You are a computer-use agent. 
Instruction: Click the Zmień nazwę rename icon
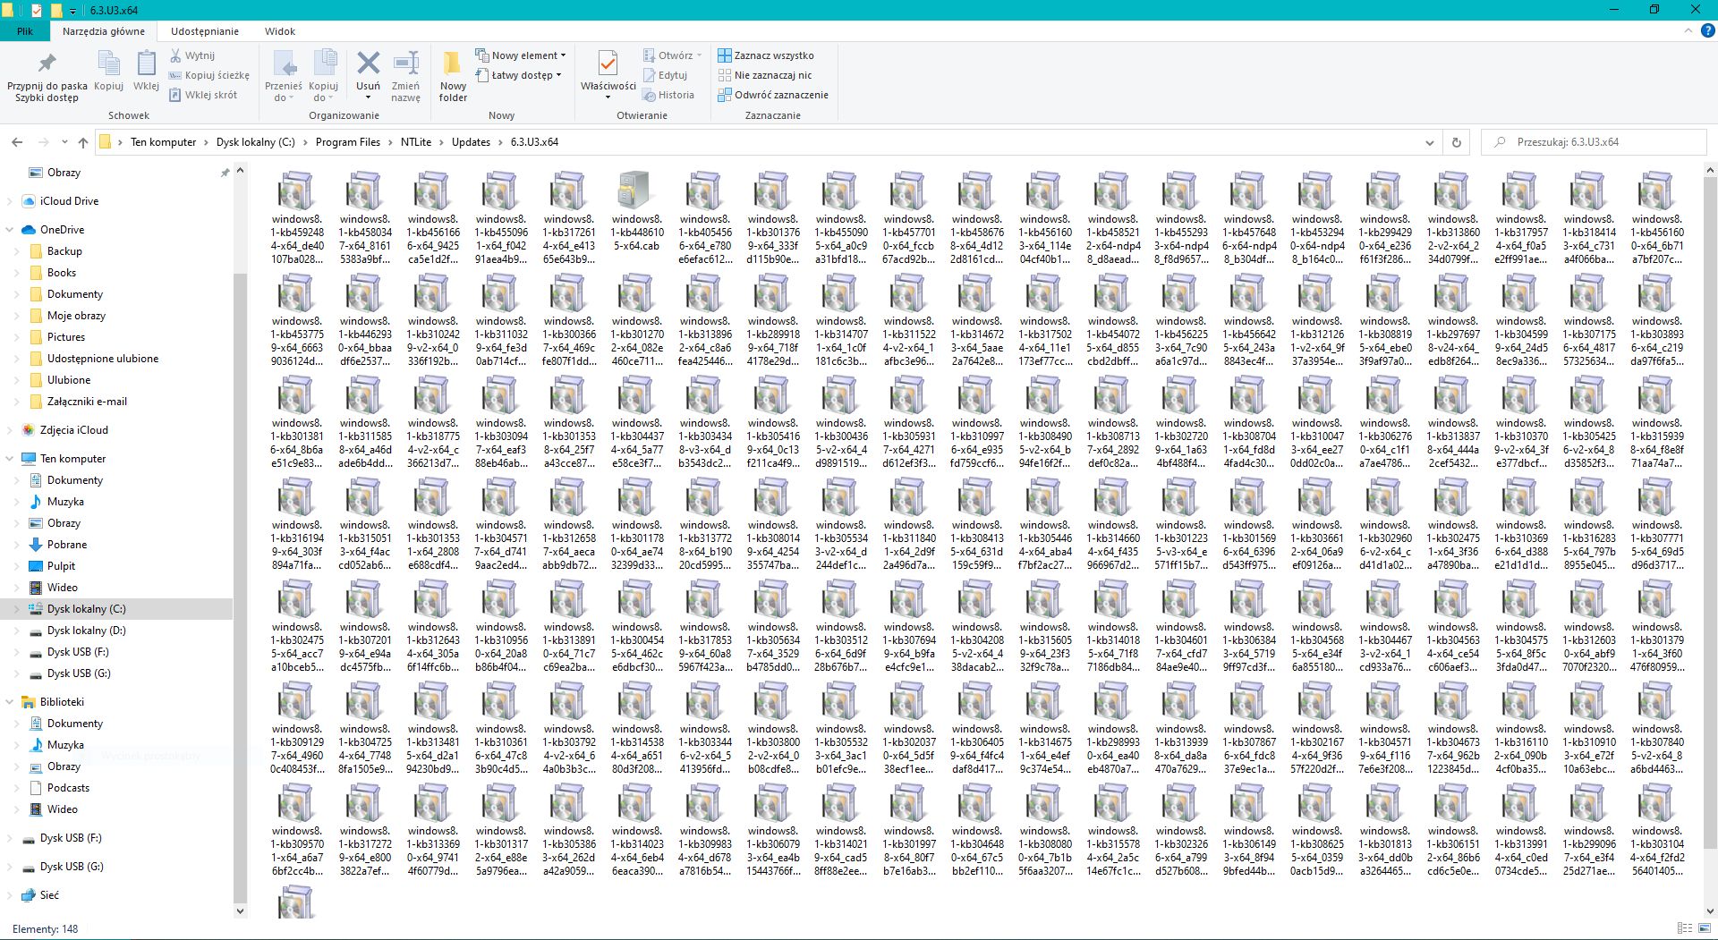(x=406, y=64)
